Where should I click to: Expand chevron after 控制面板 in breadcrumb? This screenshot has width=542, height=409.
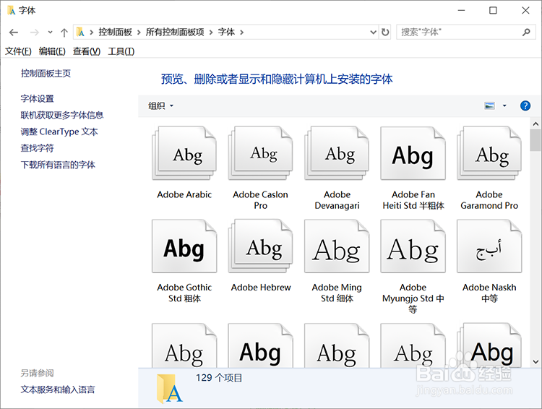click(139, 33)
